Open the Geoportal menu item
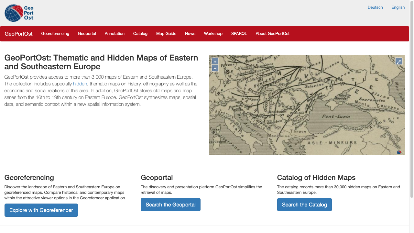 pyautogui.click(x=87, y=34)
